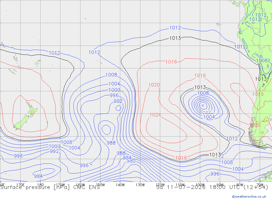272x199 pixels.
Task: Click the 140W longitude label
Action: tap(120, 185)
